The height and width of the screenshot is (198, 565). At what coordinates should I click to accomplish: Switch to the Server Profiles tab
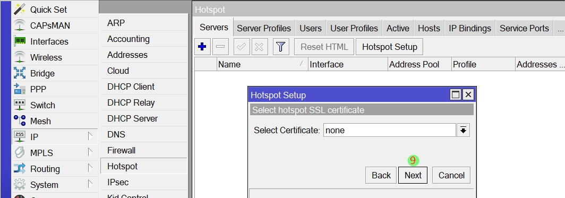point(264,28)
